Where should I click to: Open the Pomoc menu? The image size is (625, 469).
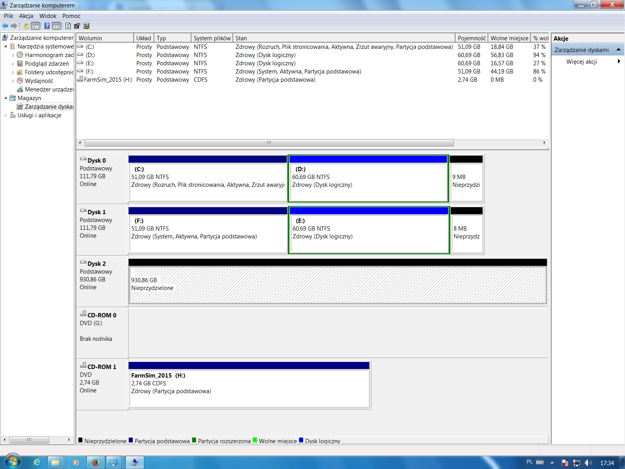coord(71,16)
